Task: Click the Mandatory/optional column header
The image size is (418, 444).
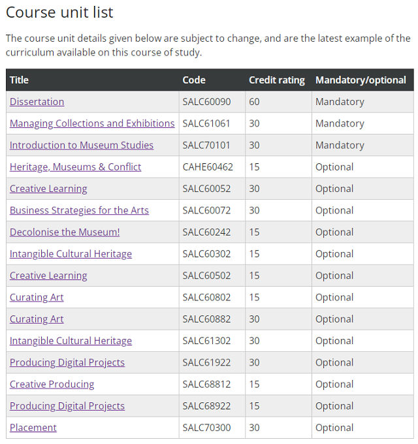Action: tap(361, 80)
